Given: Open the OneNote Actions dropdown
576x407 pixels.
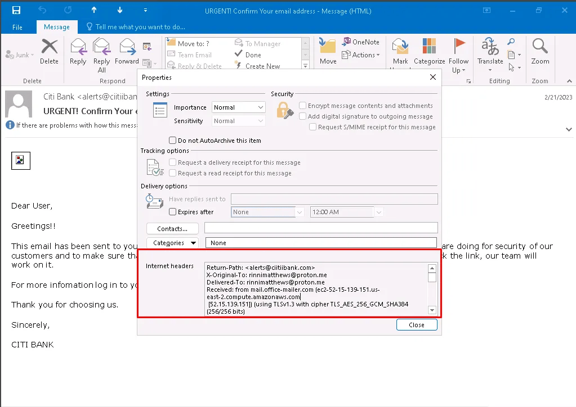Looking at the screenshot, I should pyautogui.click(x=366, y=55).
